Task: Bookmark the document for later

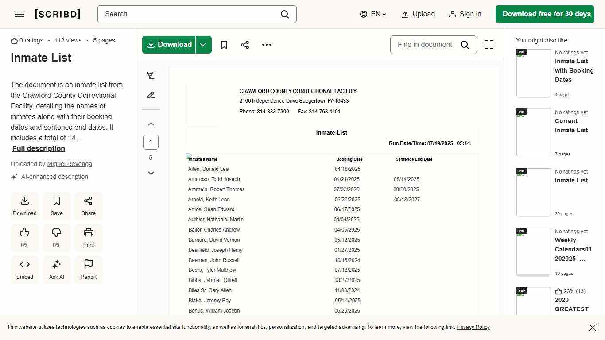Action: click(224, 44)
